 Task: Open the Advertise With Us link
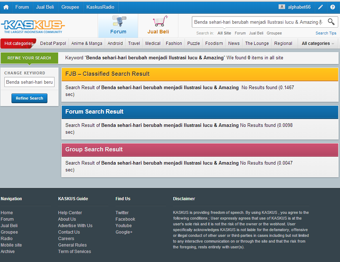tap(75, 226)
